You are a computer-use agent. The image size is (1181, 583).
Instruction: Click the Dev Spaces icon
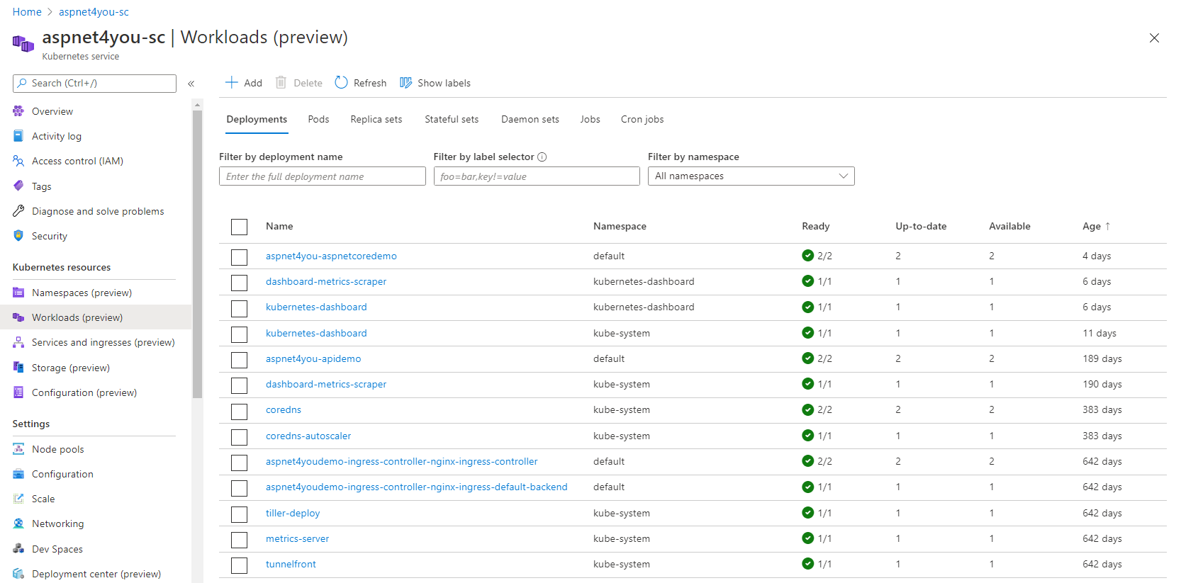pos(18,549)
